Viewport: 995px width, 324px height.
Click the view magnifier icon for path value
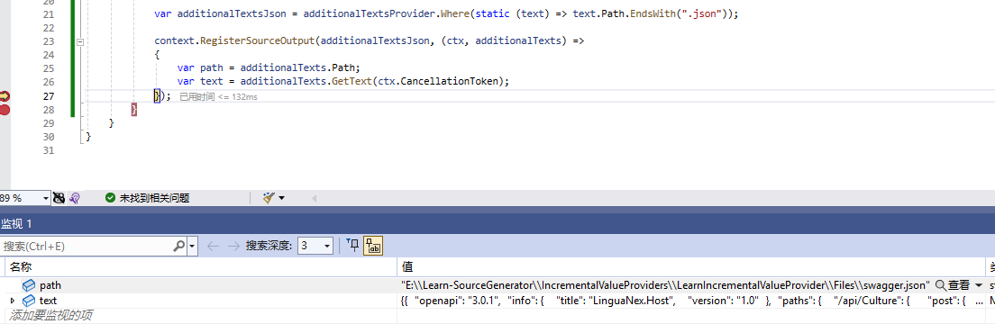(940, 286)
